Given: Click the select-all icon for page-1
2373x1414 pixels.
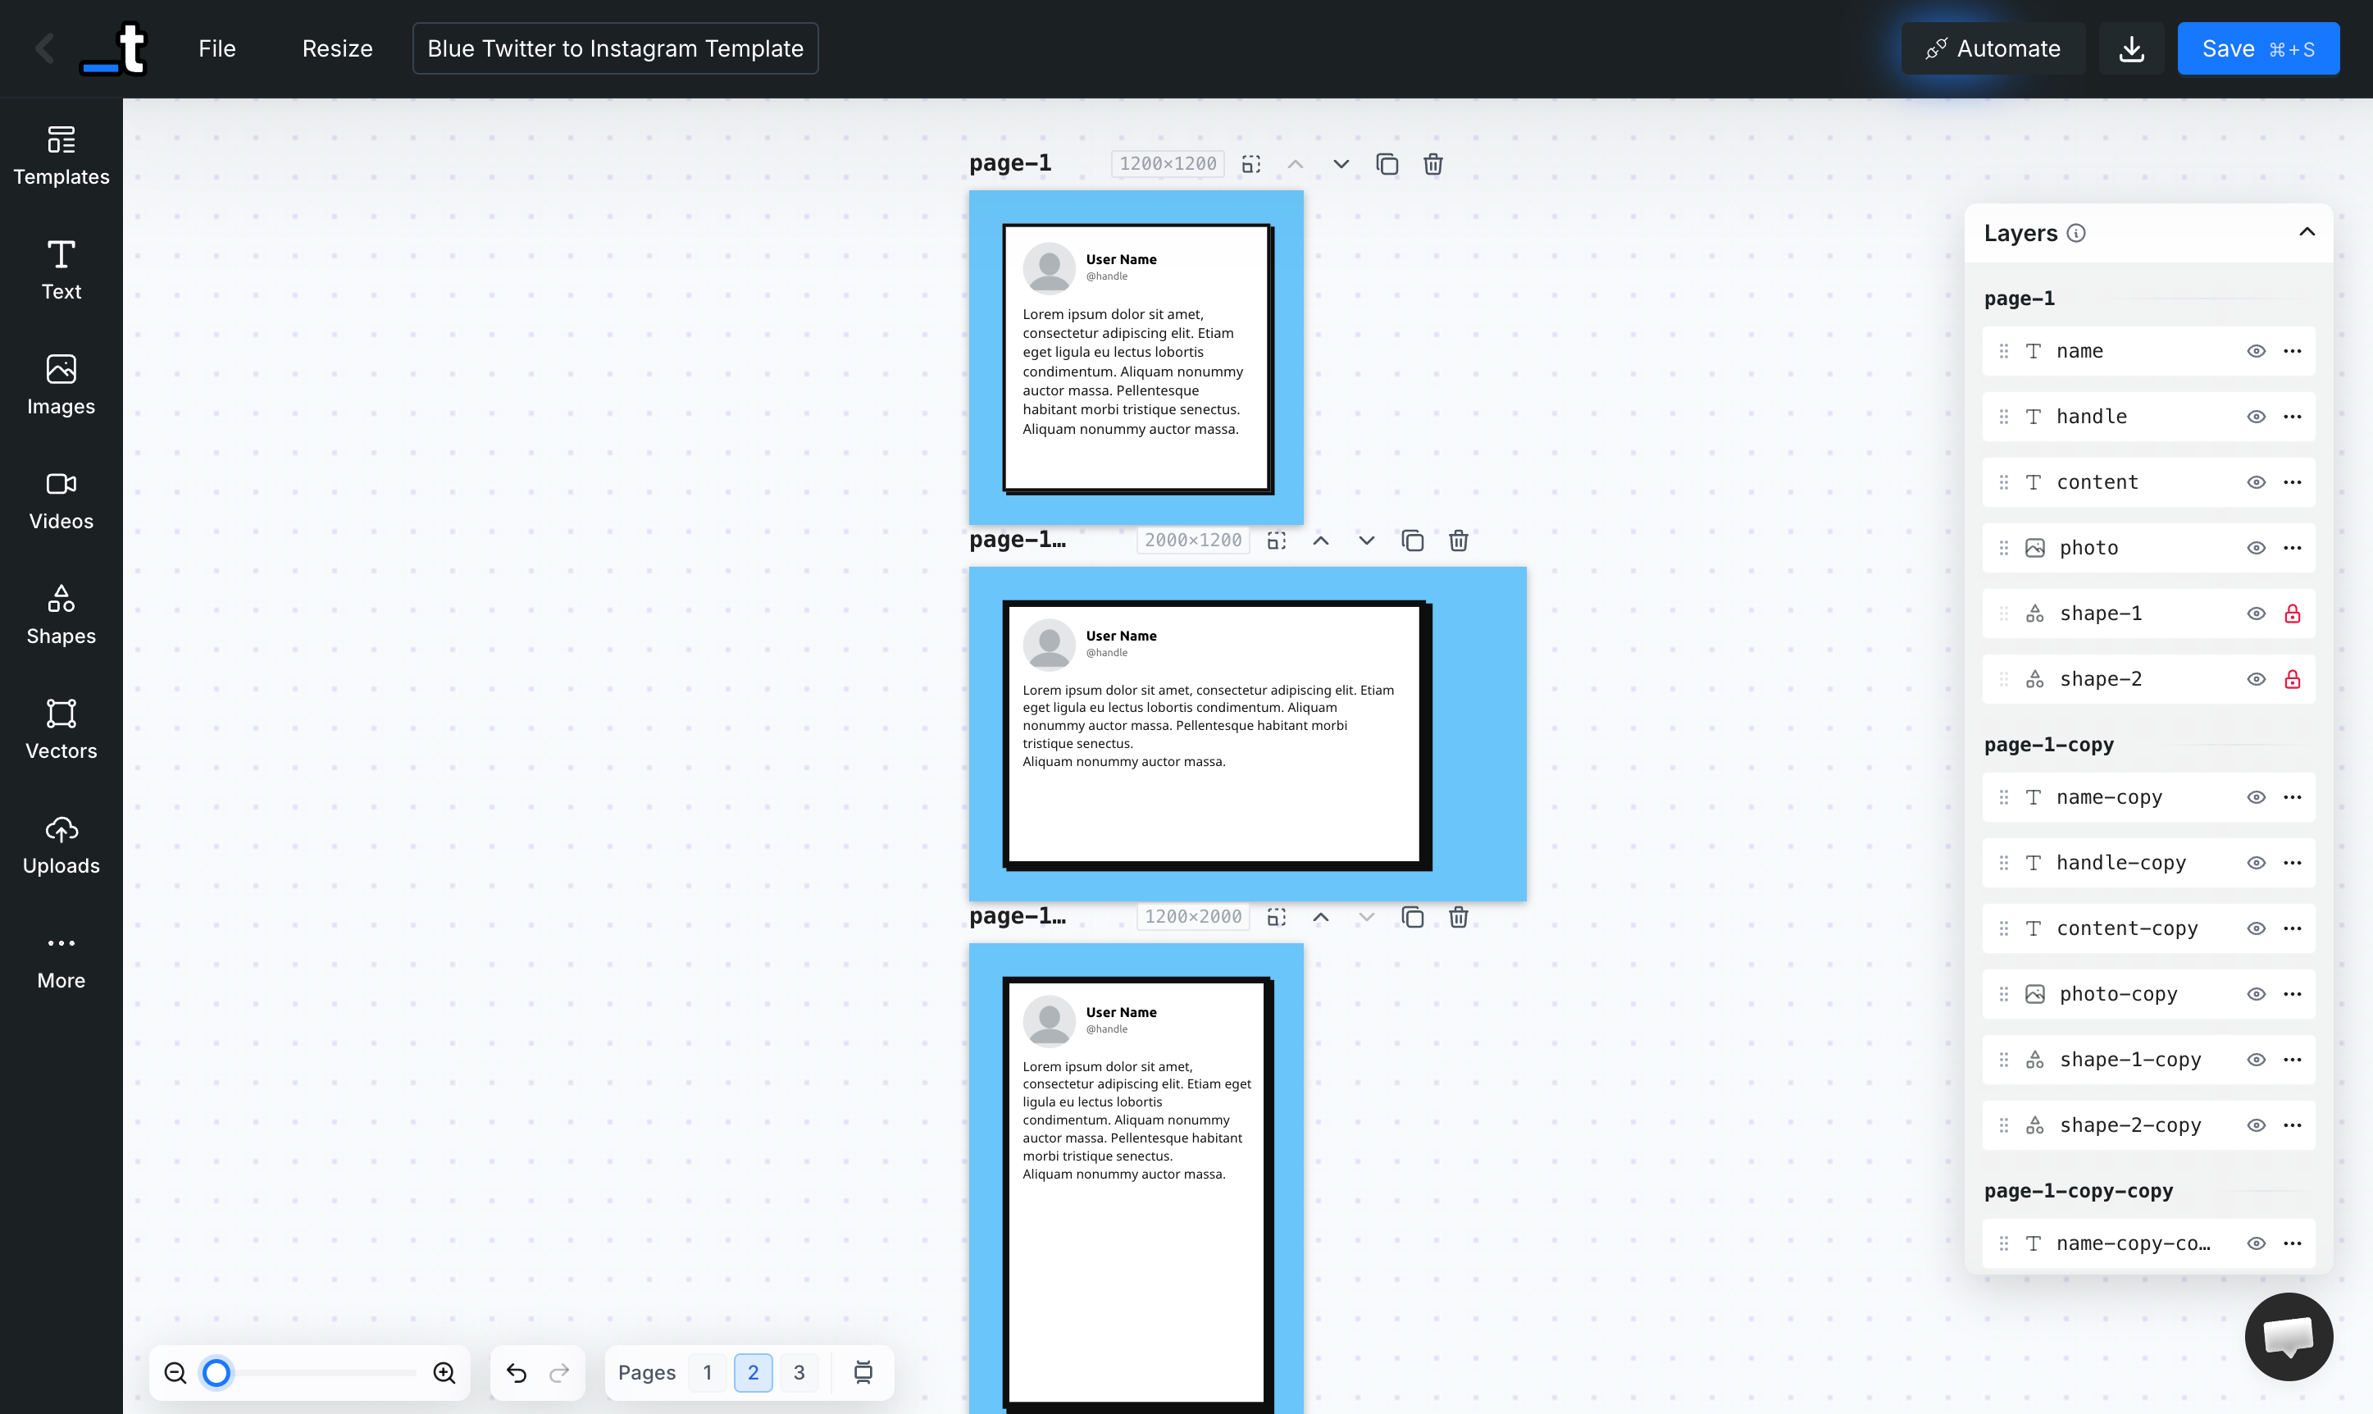Looking at the screenshot, I should (x=1250, y=164).
